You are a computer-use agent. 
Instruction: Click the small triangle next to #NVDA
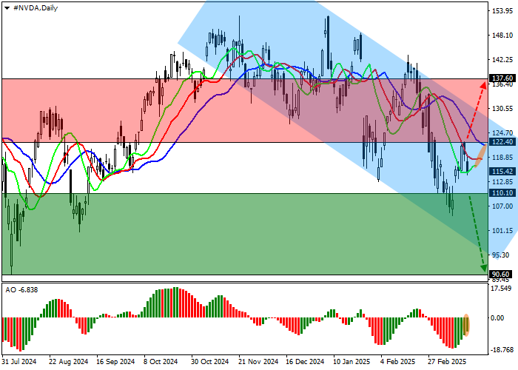7,7
